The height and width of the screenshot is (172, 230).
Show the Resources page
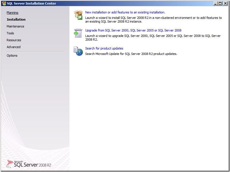click(14, 40)
